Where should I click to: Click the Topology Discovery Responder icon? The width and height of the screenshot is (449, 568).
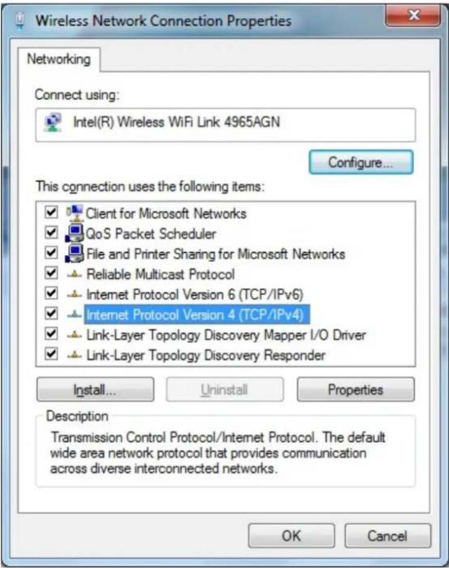coord(75,355)
